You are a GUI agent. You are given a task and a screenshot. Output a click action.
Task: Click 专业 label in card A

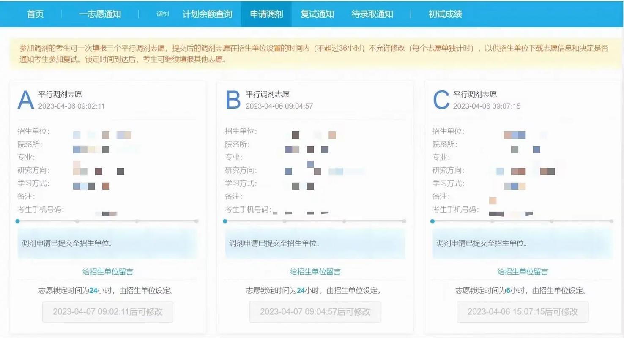pos(26,157)
